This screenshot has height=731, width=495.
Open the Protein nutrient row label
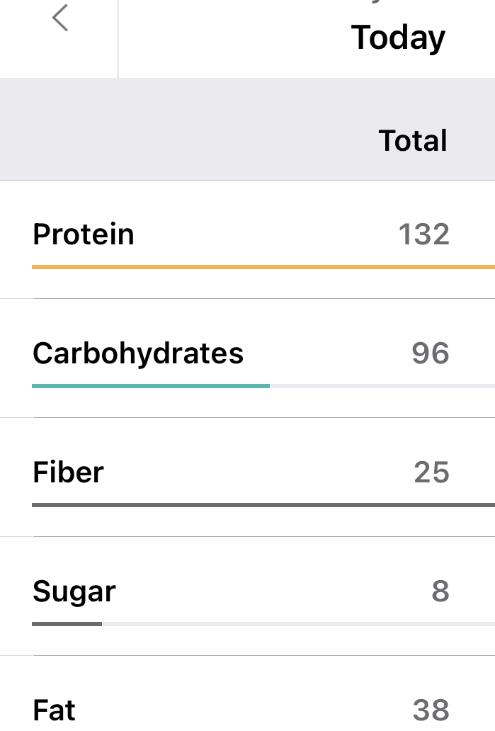84,234
